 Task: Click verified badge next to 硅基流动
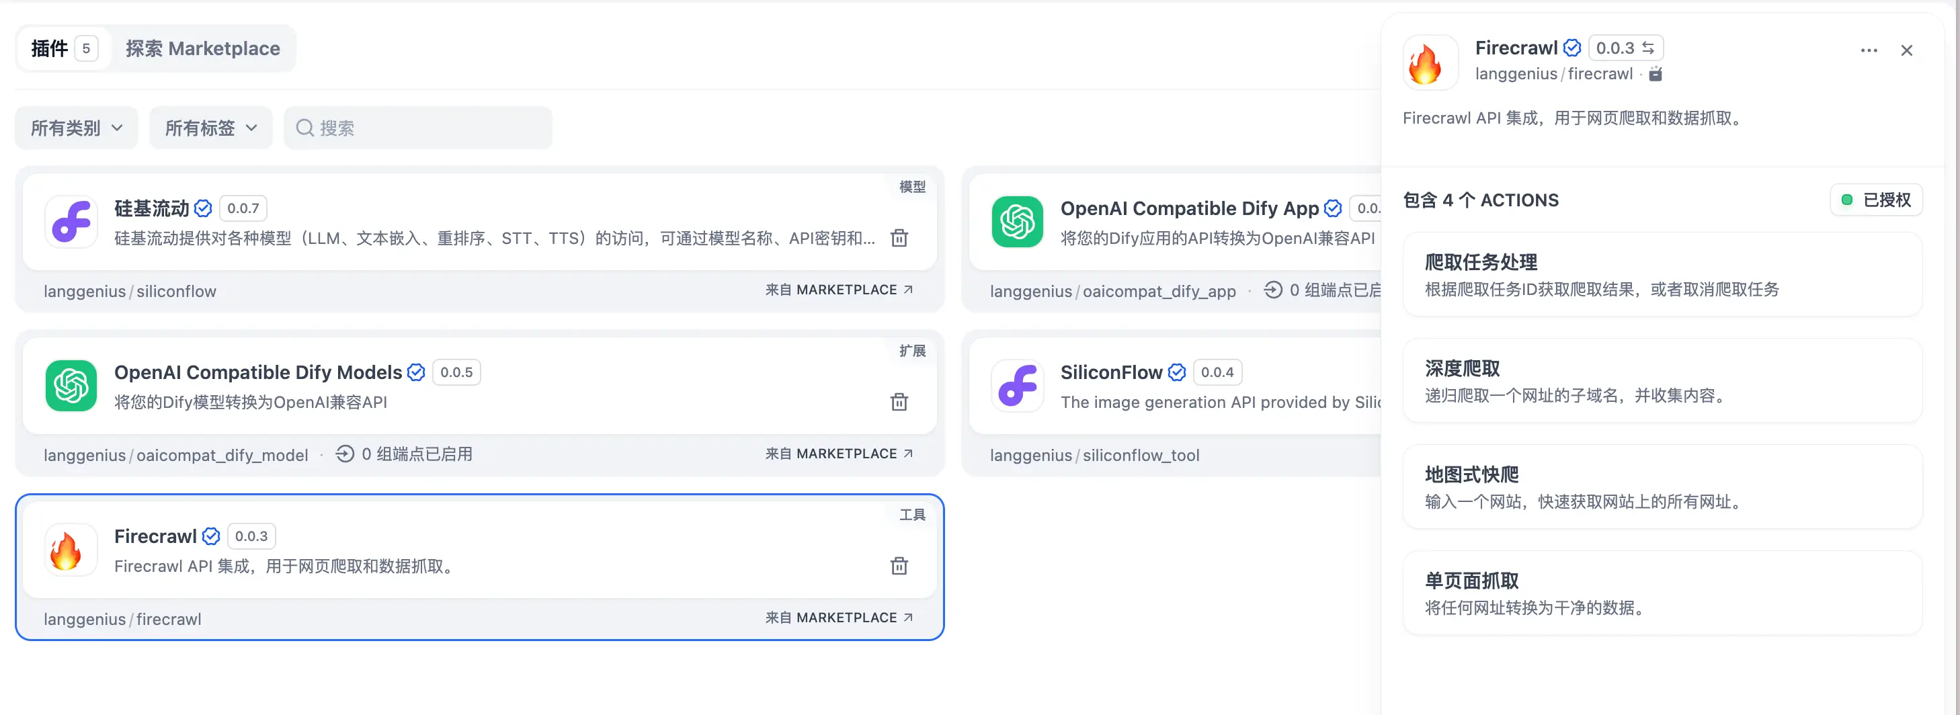[203, 208]
